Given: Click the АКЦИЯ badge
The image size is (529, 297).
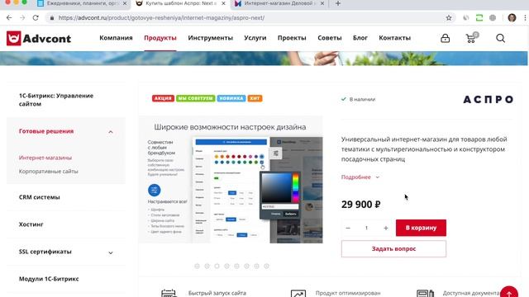Looking at the screenshot, I should coord(163,98).
